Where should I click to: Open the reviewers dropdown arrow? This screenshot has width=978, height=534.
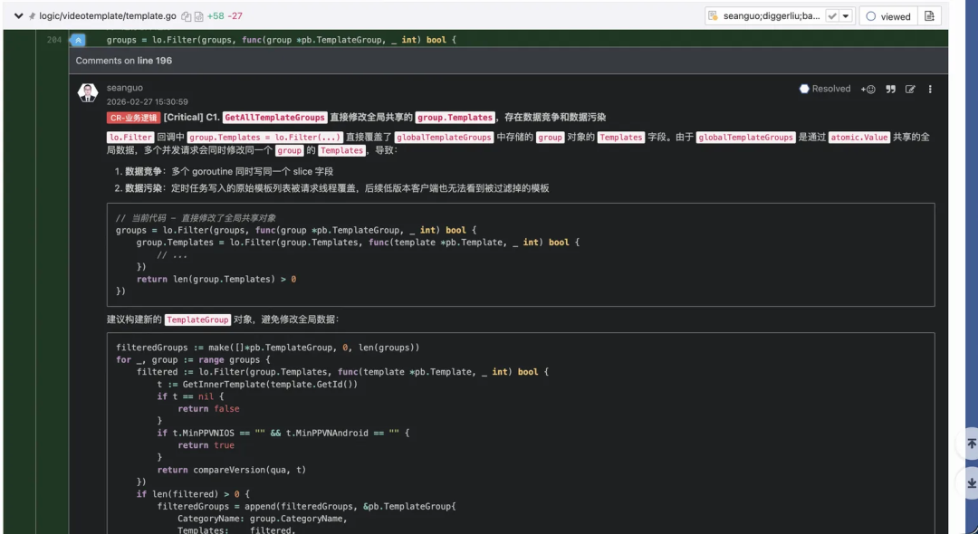[x=844, y=15]
